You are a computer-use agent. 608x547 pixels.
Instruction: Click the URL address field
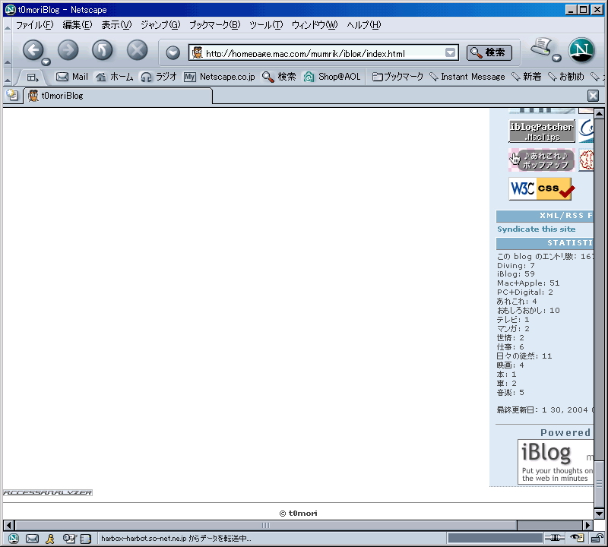[324, 52]
